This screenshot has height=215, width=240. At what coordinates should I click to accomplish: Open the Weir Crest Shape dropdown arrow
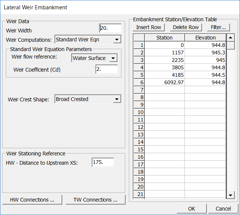[x=117, y=99]
